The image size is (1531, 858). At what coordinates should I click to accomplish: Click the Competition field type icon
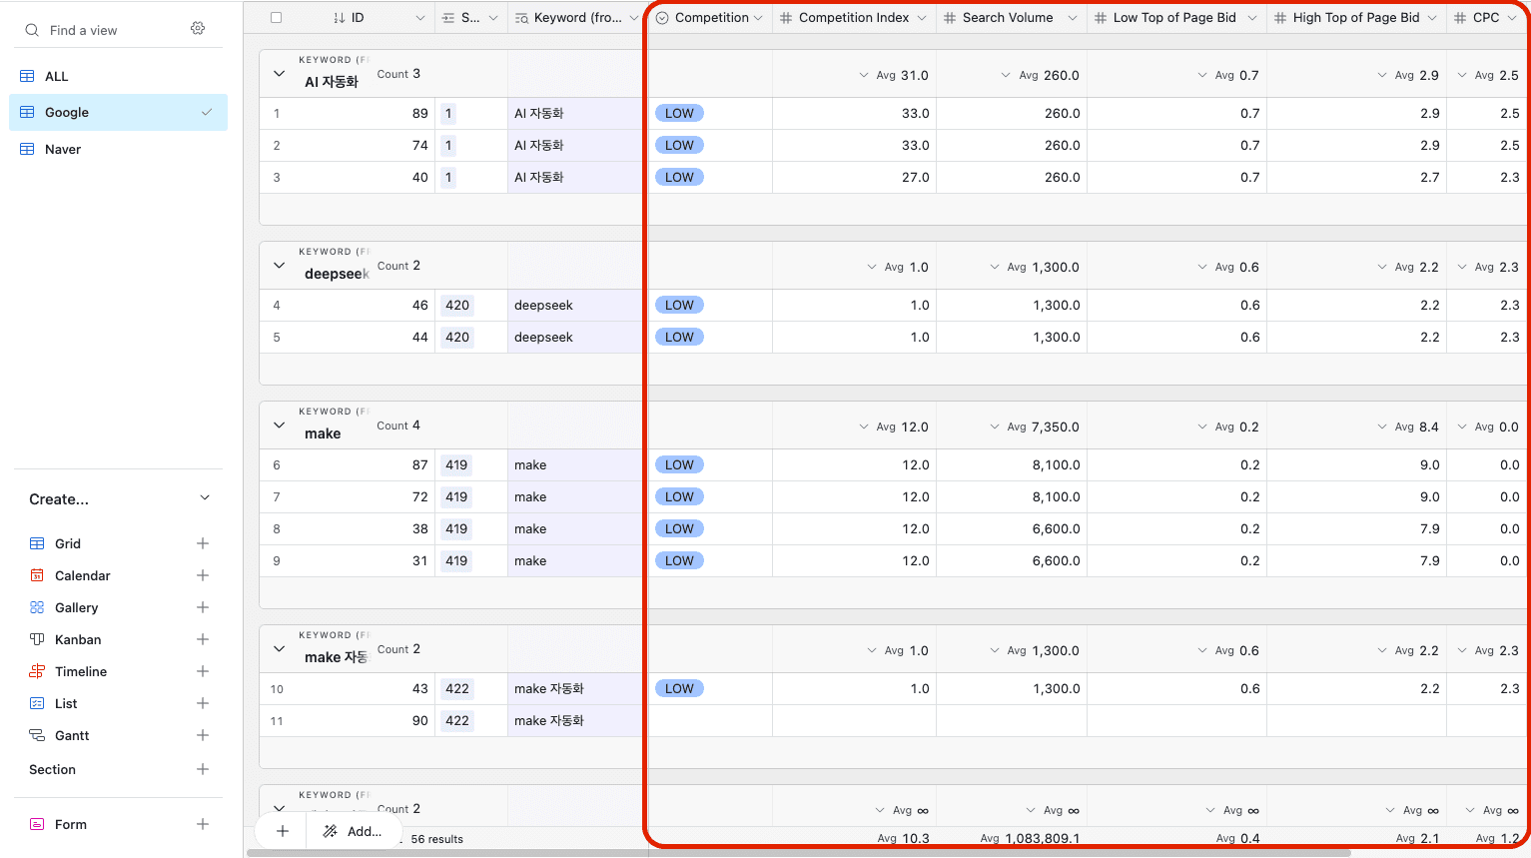pyautogui.click(x=662, y=18)
